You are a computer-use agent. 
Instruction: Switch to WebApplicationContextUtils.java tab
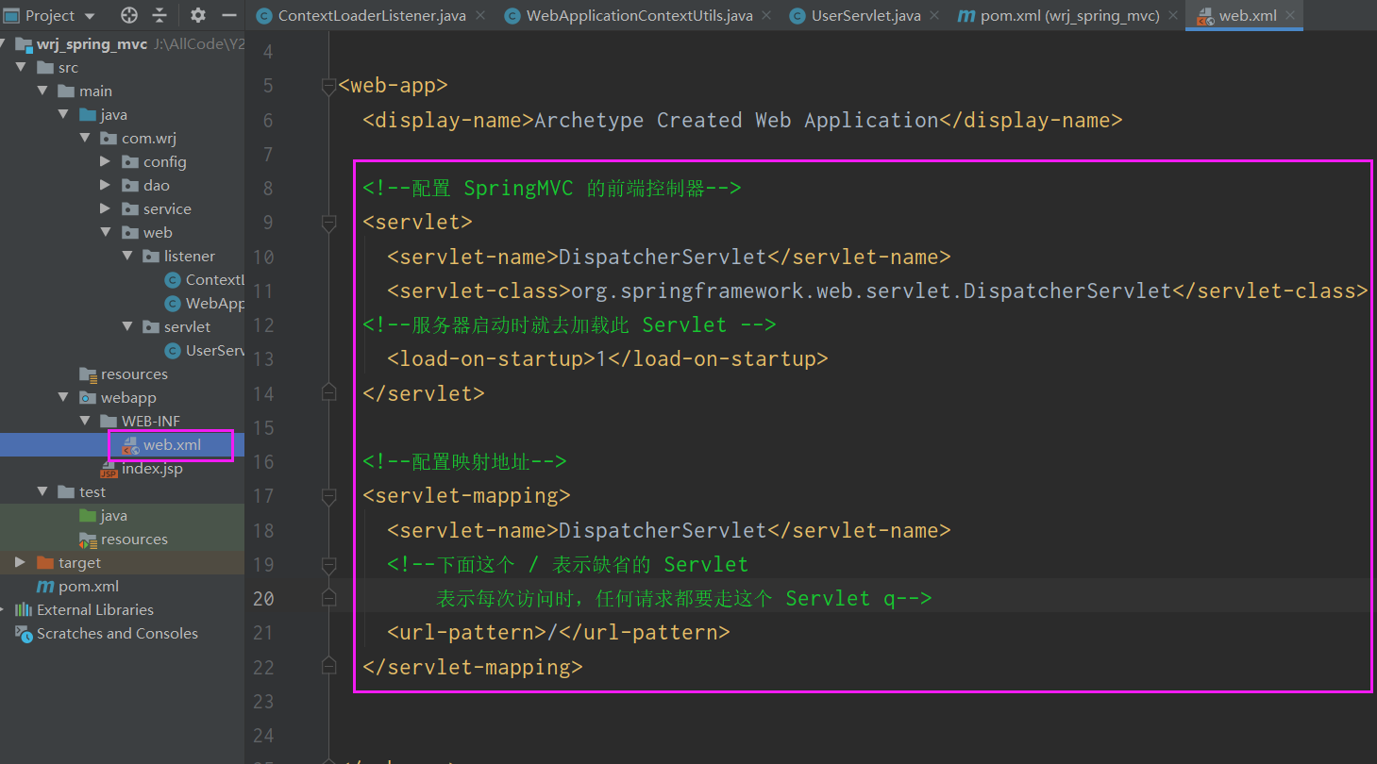click(x=639, y=15)
